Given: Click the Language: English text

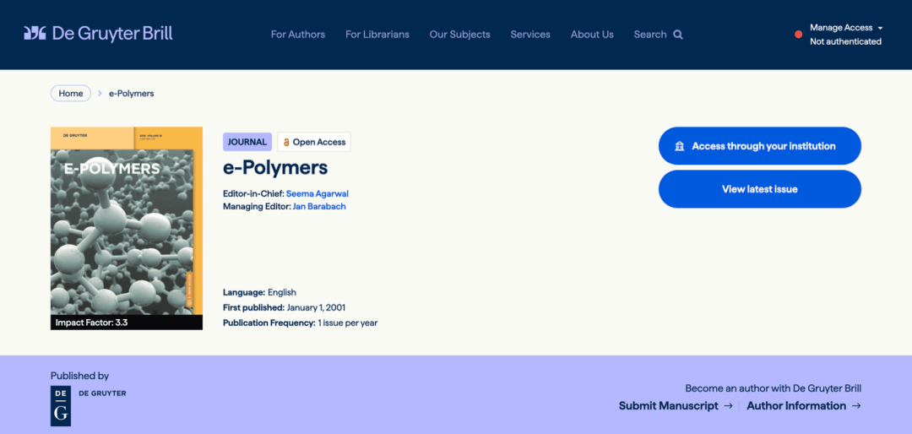Looking at the screenshot, I should tap(259, 292).
